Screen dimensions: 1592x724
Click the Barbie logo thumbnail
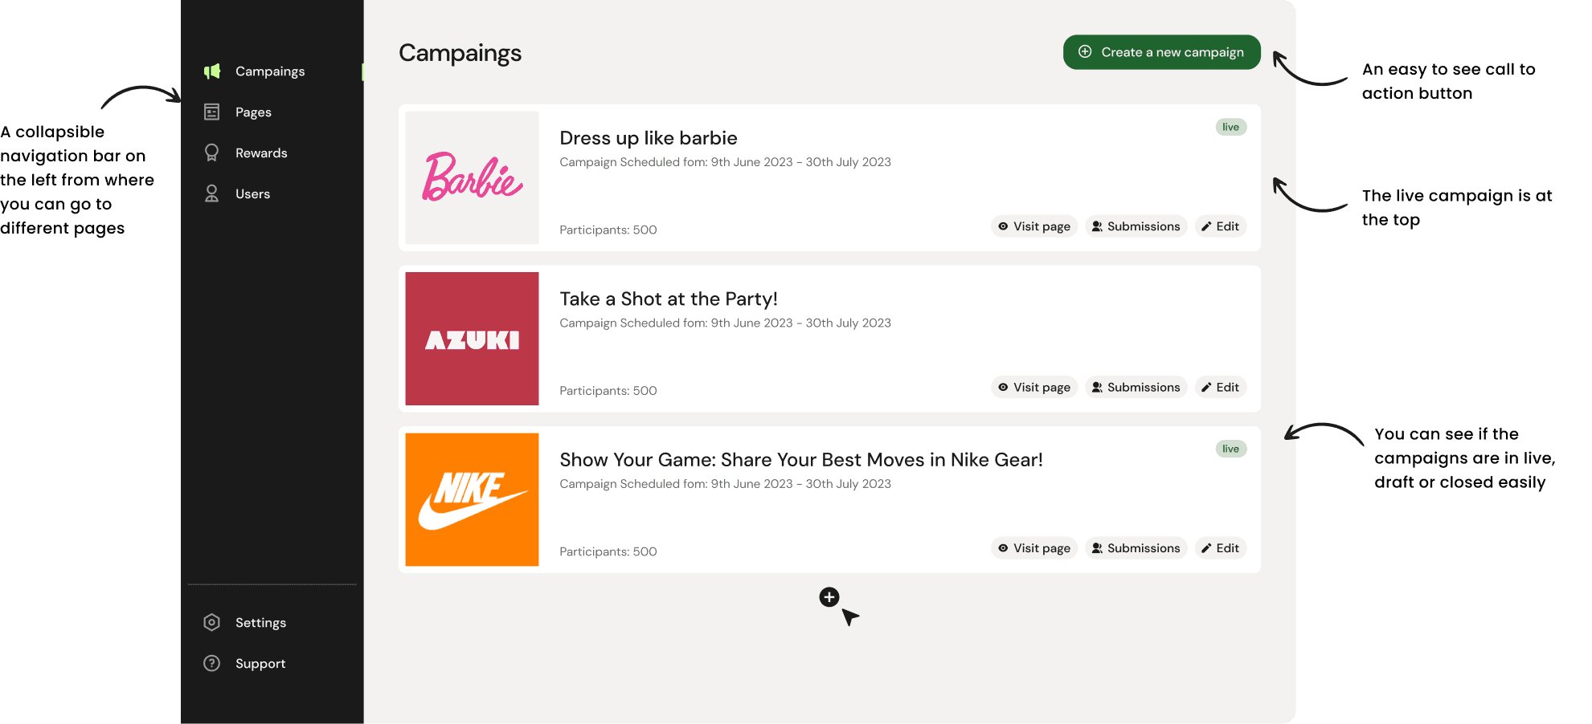click(472, 177)
